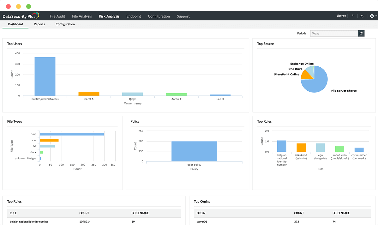Open the user account avatar icon

coord(372,16)
